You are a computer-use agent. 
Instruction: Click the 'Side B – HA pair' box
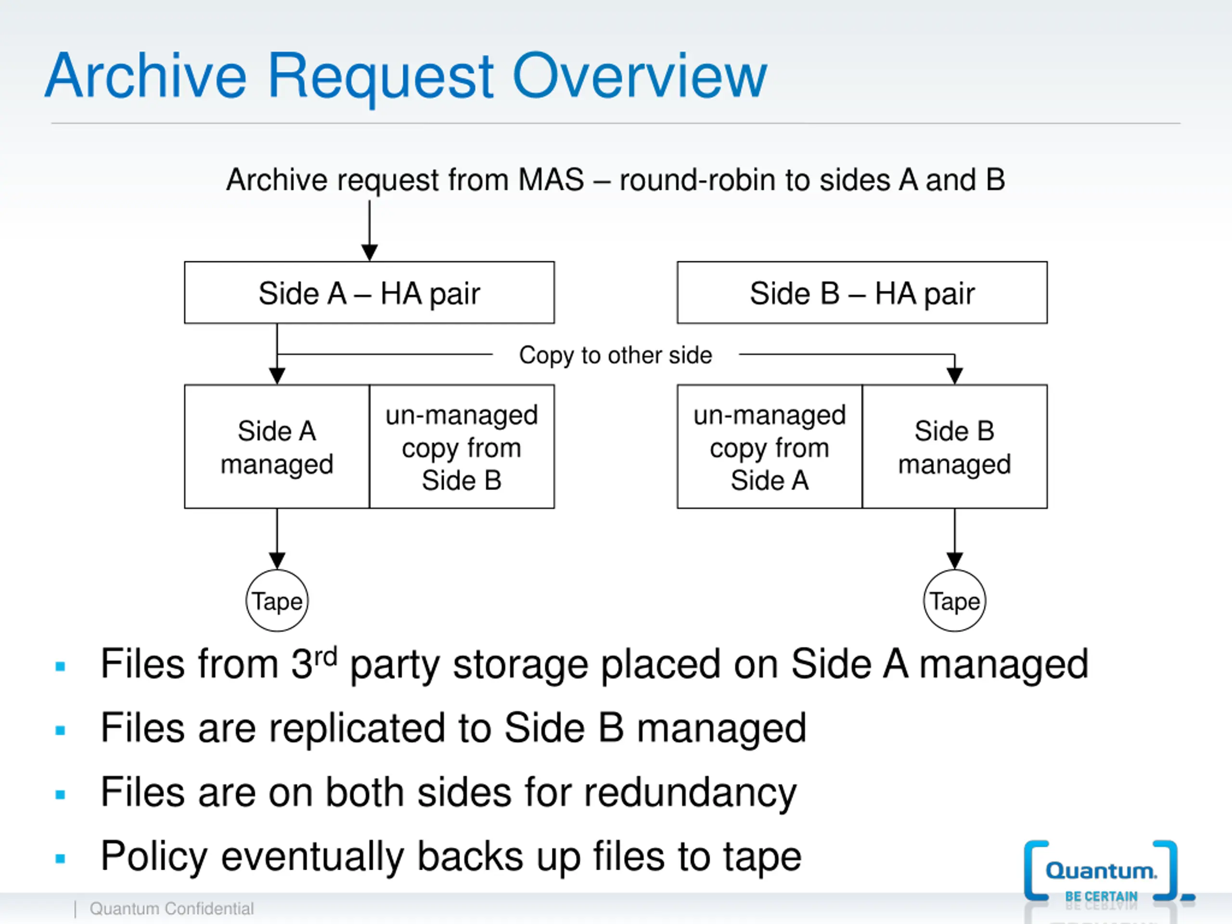point(862,293)
